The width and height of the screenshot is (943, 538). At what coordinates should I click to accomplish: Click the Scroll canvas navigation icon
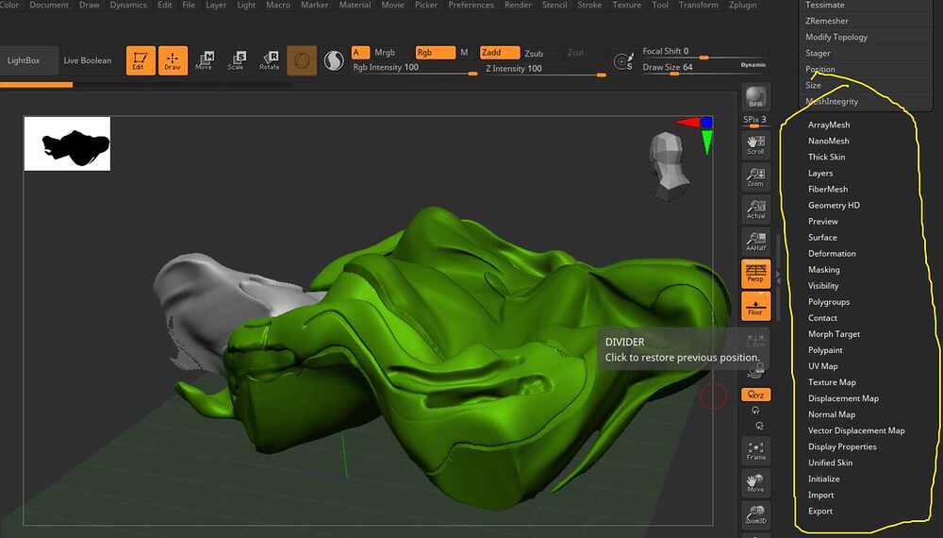[755, 144]
